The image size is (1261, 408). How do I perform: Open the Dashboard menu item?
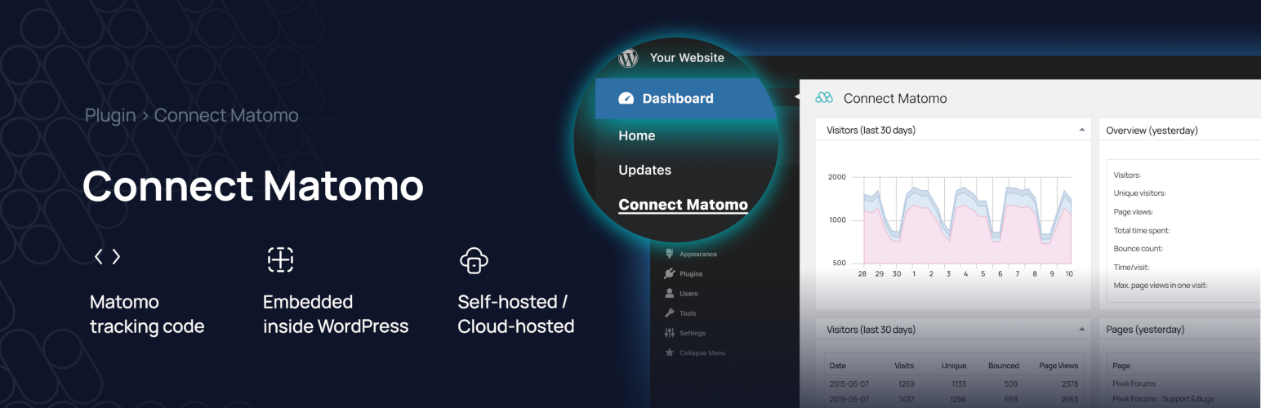(x=684, y=99)
